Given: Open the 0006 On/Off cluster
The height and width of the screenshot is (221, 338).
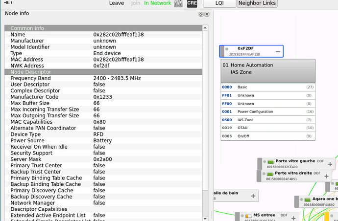Looking at the screenshot, I should point(268,136).
